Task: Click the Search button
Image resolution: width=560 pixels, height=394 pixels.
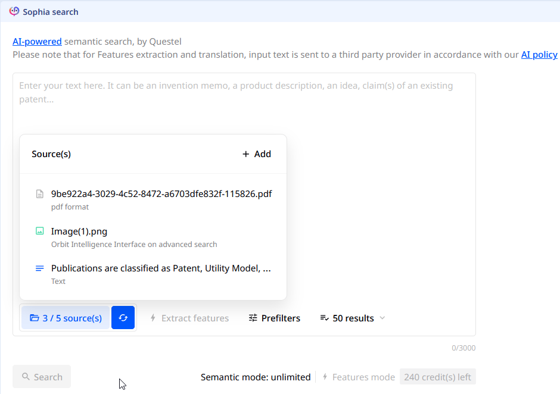Action: coord(42,377)
